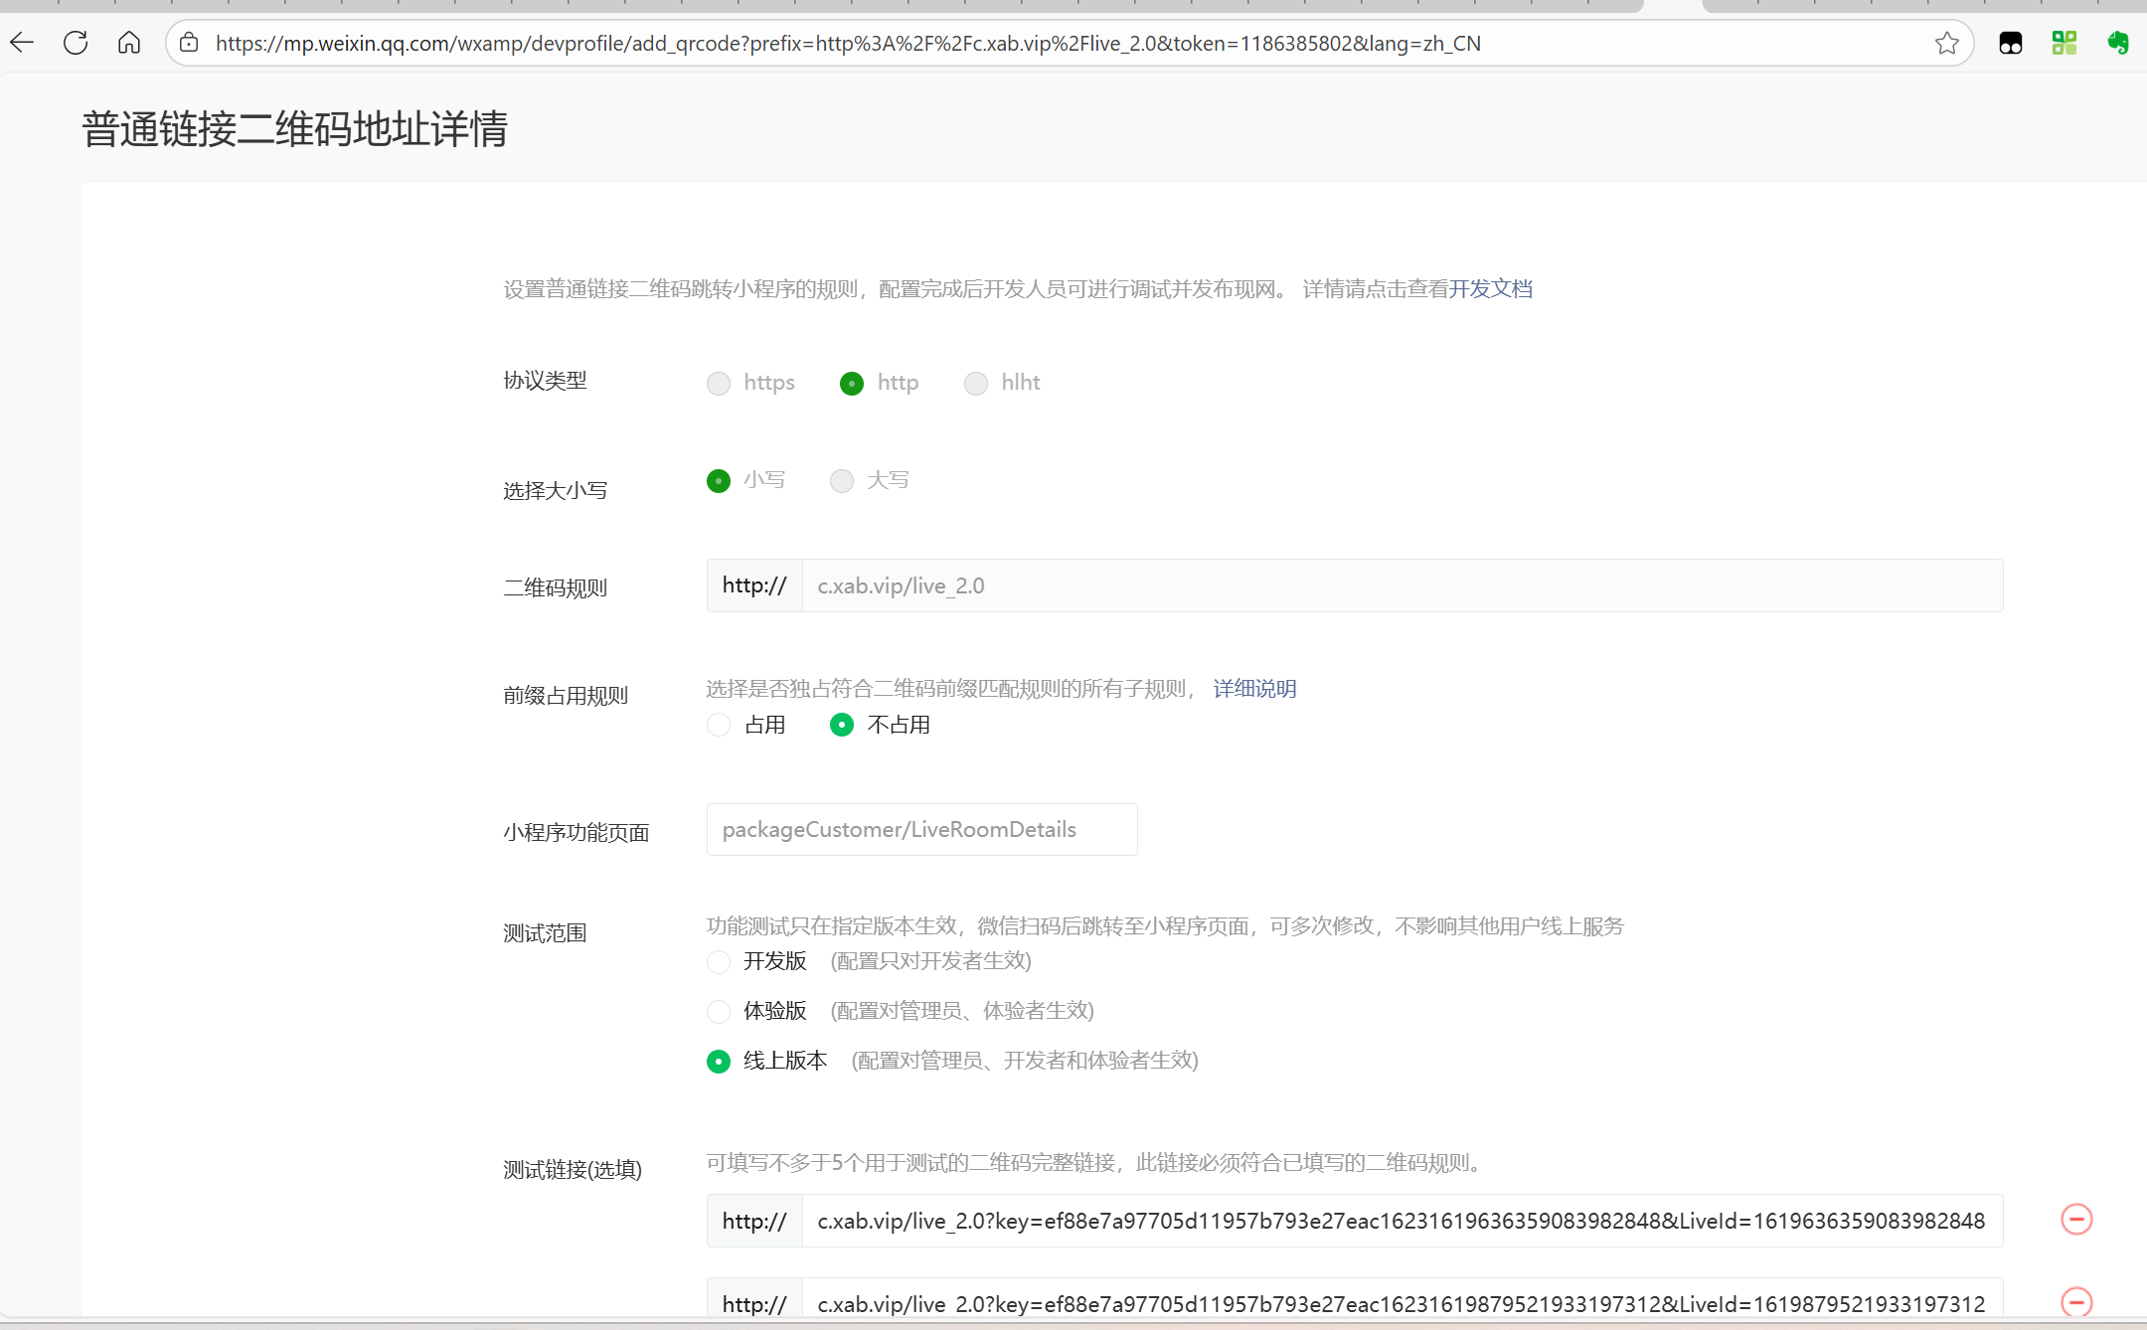
Task: Select hlht protocol type
Action: click(x=976, y=384)
